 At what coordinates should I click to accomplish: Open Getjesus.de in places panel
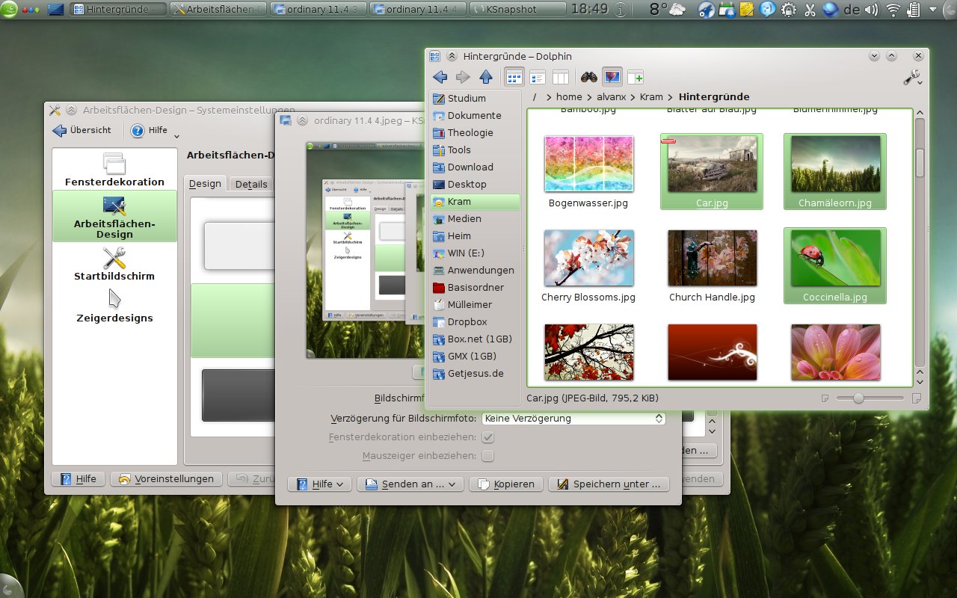tap(475, 373)
